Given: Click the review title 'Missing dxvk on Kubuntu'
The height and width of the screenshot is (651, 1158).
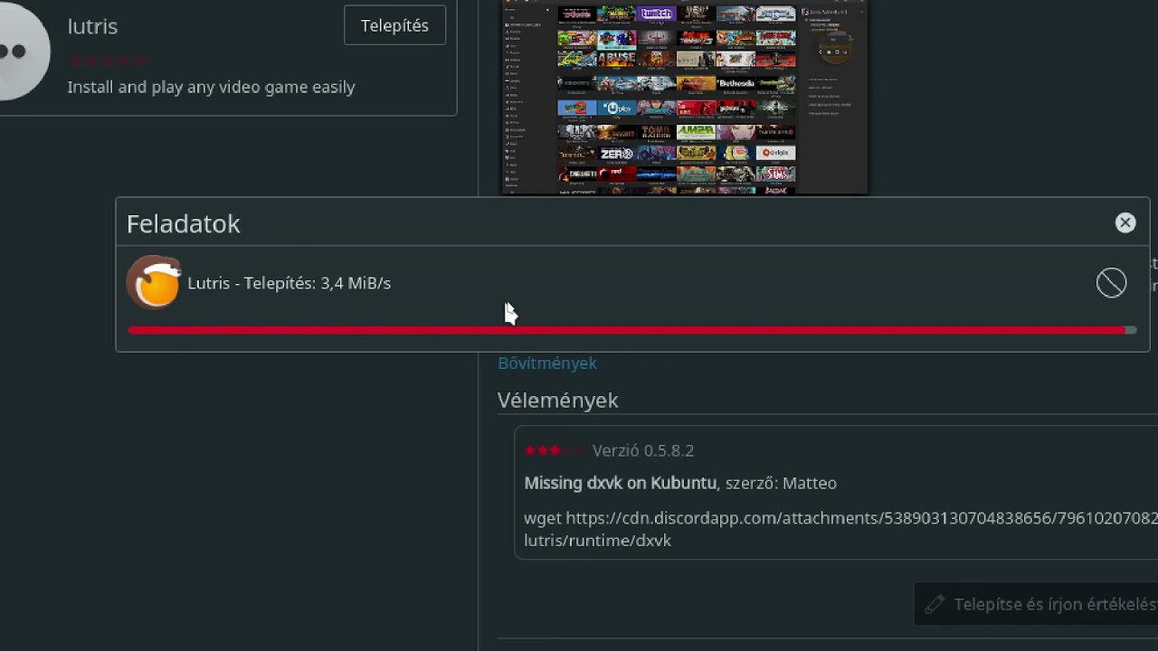Looking at the screenshot, I should click(621, 483).
